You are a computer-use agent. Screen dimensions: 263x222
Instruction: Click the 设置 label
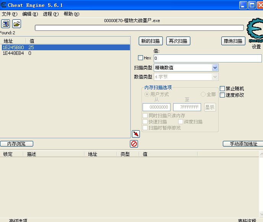click(256, 47)
